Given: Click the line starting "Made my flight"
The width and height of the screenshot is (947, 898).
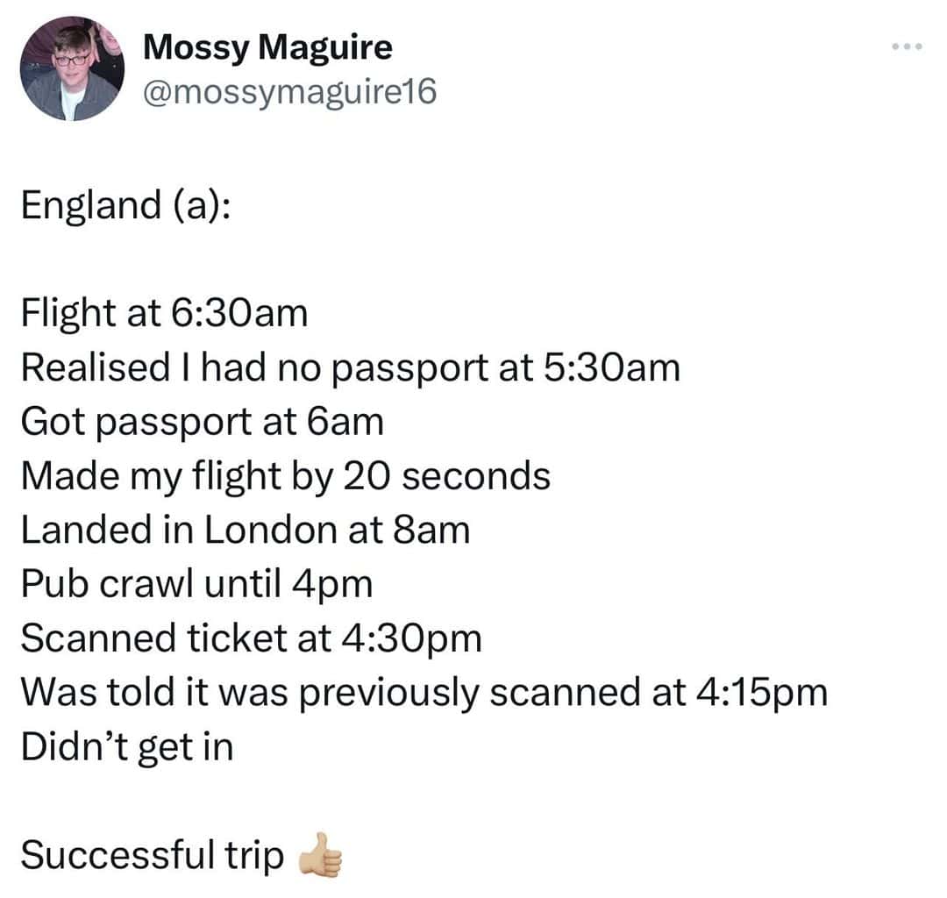Looking at the screenshot, I should 286,476.
